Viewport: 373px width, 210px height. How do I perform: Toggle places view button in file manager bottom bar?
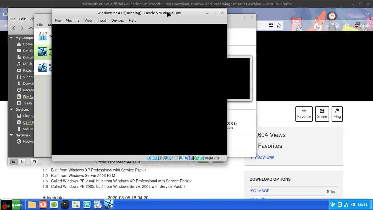click(14, 162)
